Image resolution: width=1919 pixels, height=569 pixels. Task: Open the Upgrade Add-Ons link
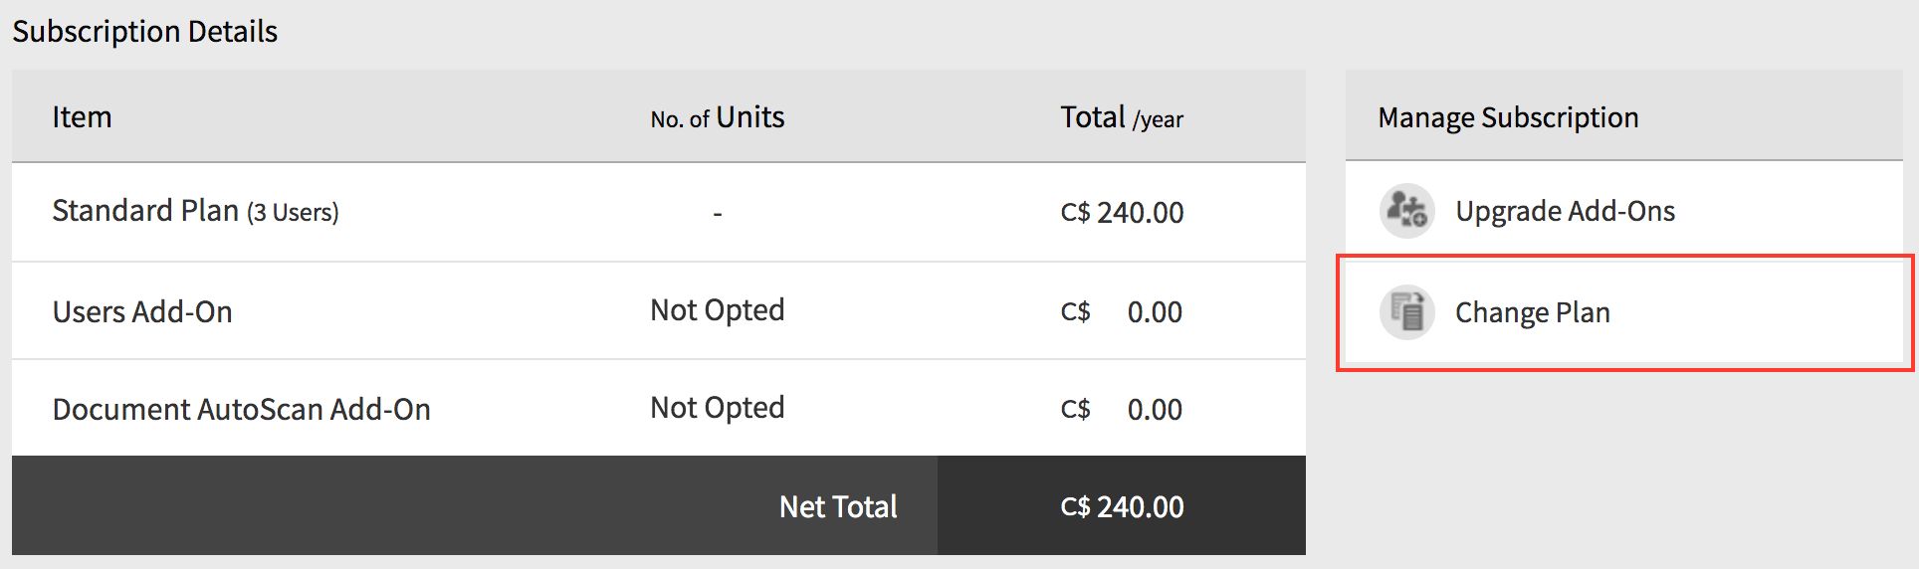pyautogui.click(x=1565, y=211)
